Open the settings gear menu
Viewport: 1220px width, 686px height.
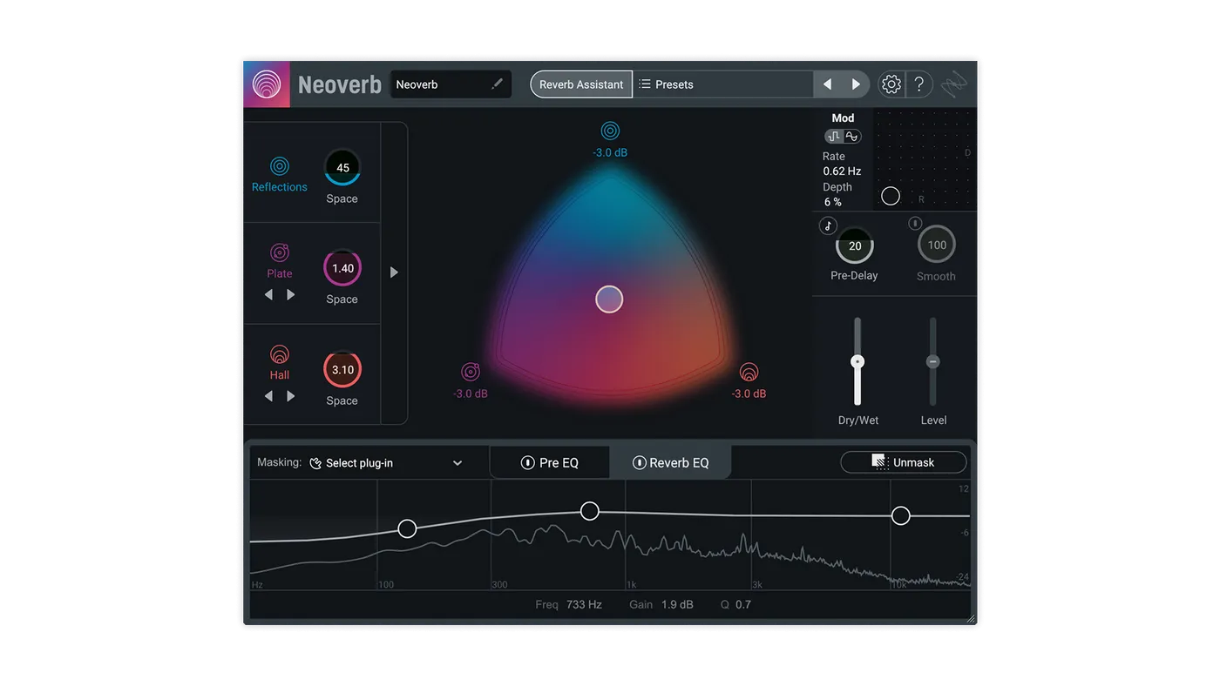891,84
